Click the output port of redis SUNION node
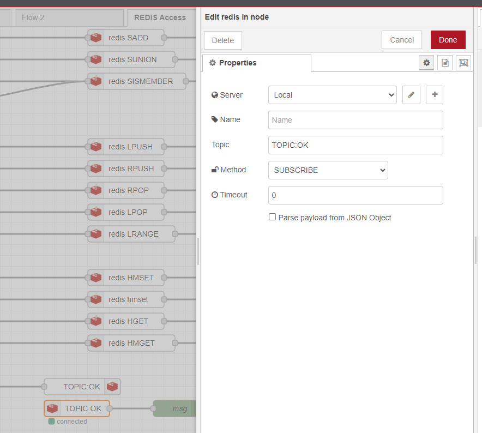 coord(175,59)
